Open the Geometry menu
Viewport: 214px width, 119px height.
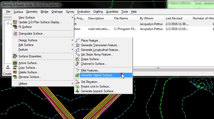(x=32, y=12)
